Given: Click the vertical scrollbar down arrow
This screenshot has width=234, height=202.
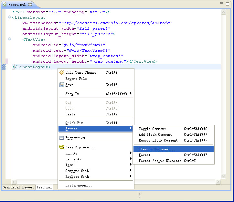Looking at the screenshot, I should tap(223, 176).
